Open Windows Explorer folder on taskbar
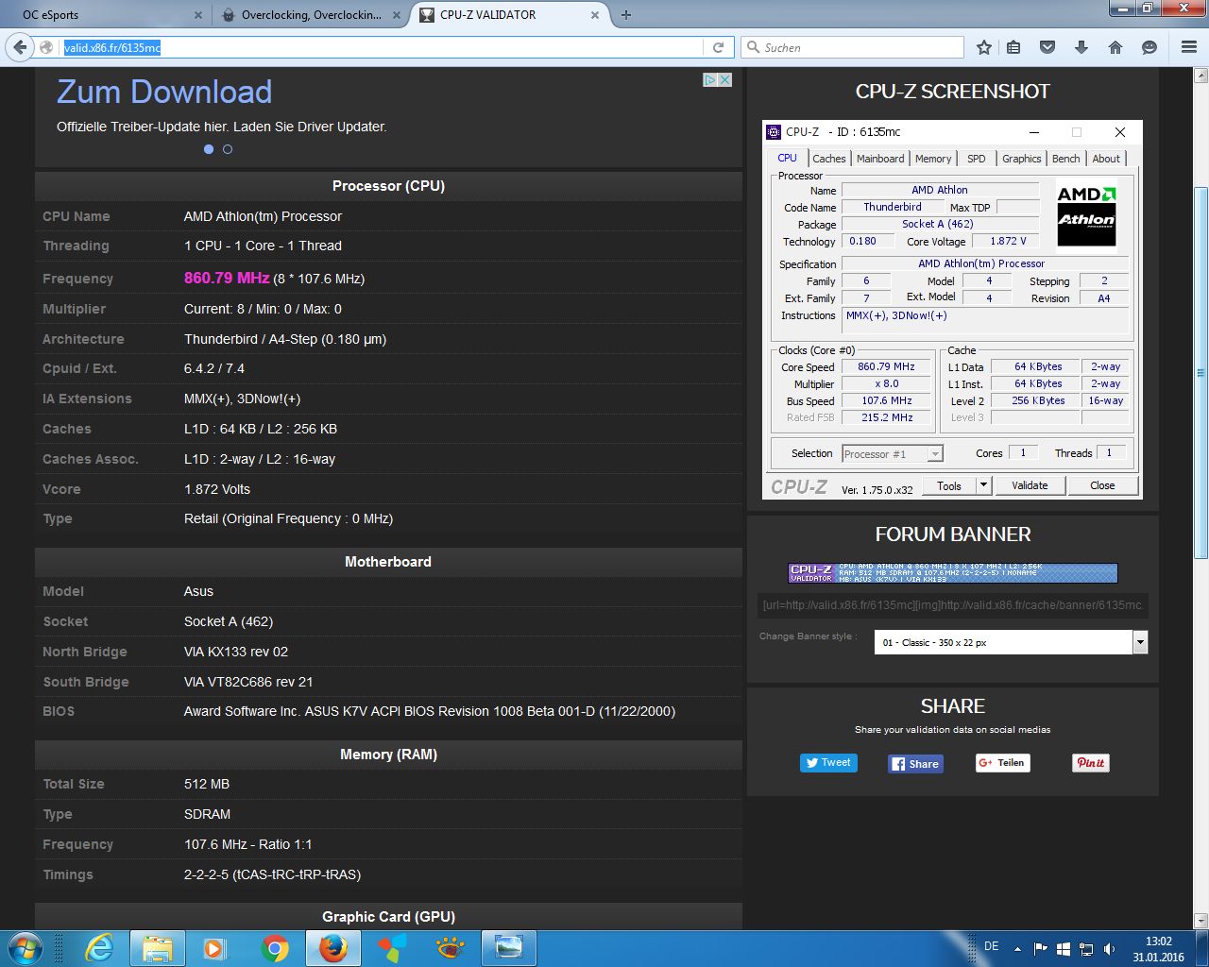1209x967 pixels. pos(157,948)
